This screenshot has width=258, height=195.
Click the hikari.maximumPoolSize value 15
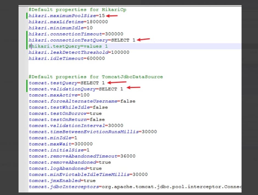tap(102, 16)
